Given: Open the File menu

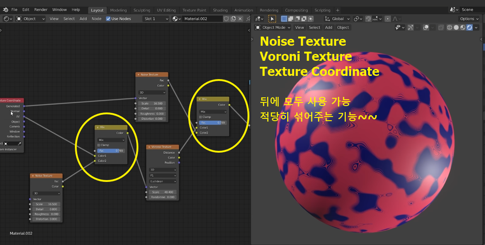Looking at the screenshot, I should click(x=15, y=10).
